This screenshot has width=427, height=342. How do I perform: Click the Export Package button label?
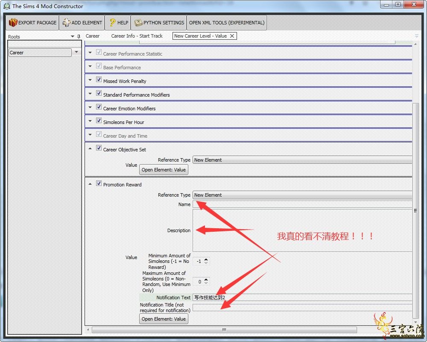[37, 23]
